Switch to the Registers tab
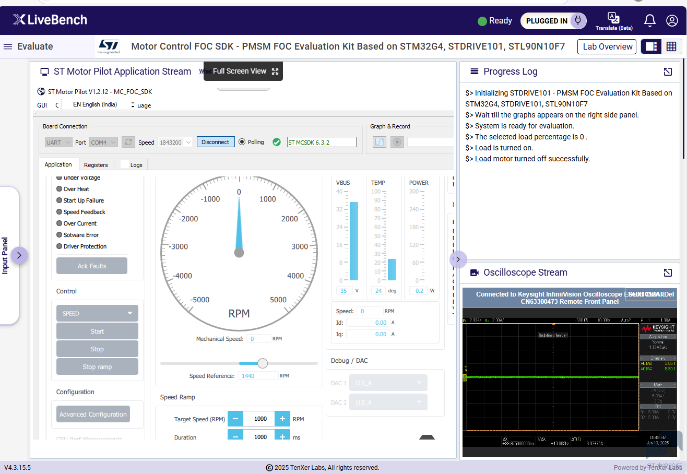Image resolution: width=687 pixels, height=474 pixels. point(96,165)
